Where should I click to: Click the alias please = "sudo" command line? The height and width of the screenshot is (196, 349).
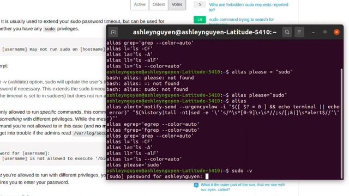click(x=200, y=72)
